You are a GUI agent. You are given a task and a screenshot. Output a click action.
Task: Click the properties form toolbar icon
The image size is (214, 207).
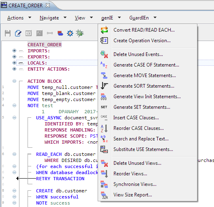tap(28, 33)
